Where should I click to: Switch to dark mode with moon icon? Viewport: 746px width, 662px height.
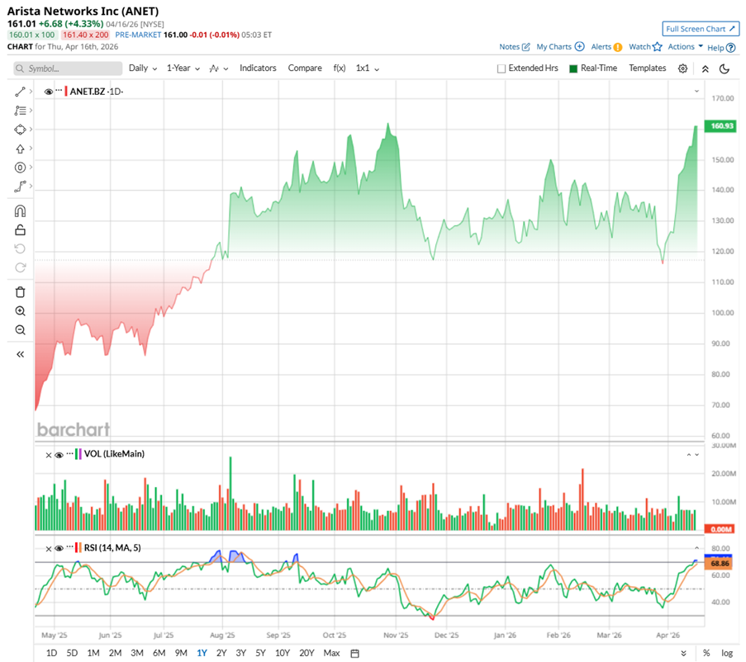click(725, 69)
